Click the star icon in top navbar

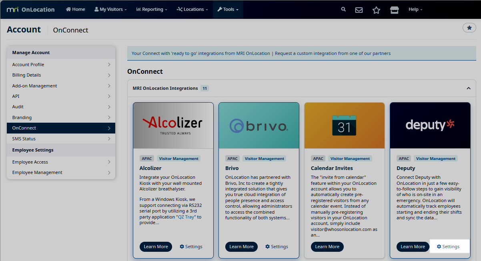tap(376, 10)
